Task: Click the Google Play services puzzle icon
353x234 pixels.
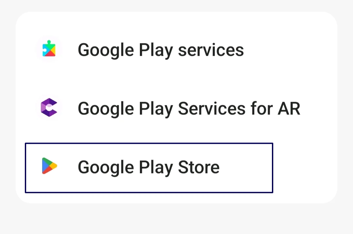Action: click(x=49, y=49)
